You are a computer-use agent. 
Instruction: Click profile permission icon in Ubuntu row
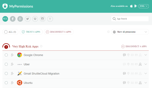(140, 83)
